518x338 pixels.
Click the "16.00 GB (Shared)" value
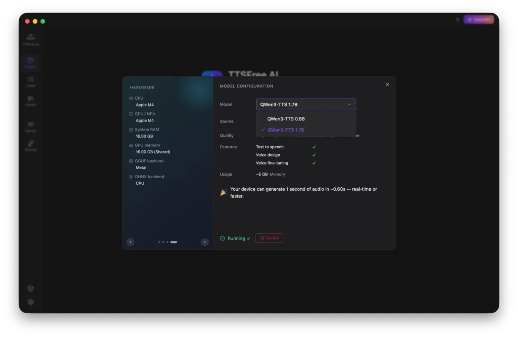(153, 152)
